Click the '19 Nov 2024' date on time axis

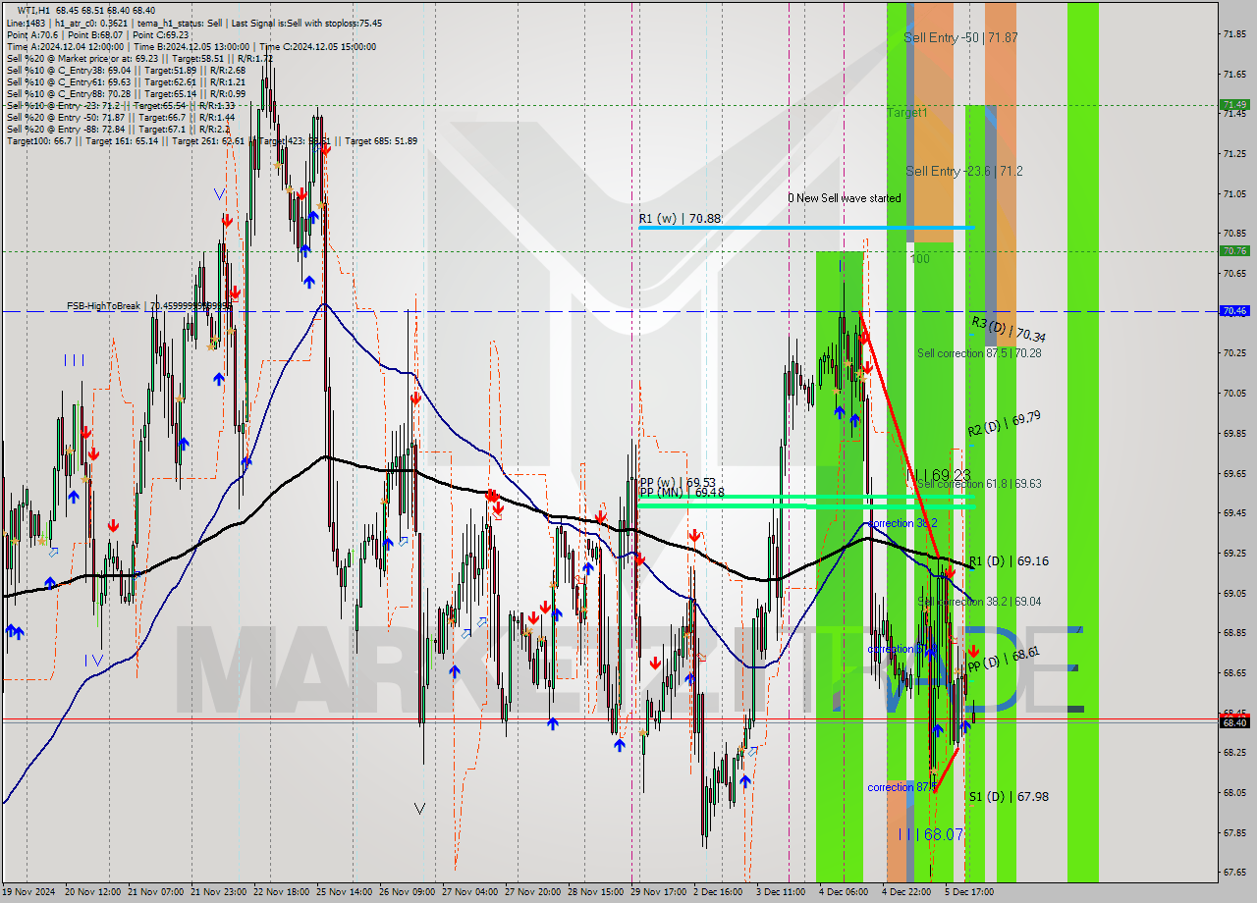point(28,892)
